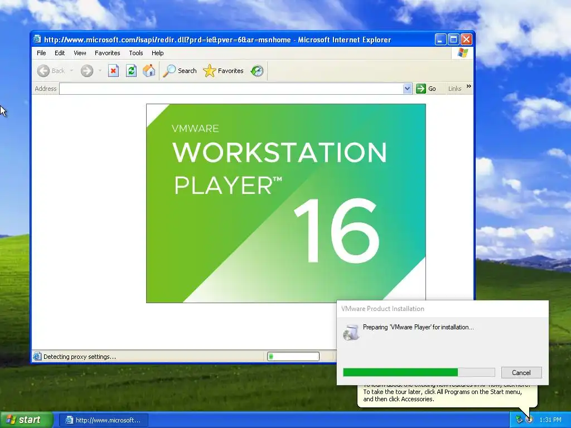Image resolution: width=571 pixels, height=428 pixels.
Task: Click inside the Address input field
Action: 231,89
